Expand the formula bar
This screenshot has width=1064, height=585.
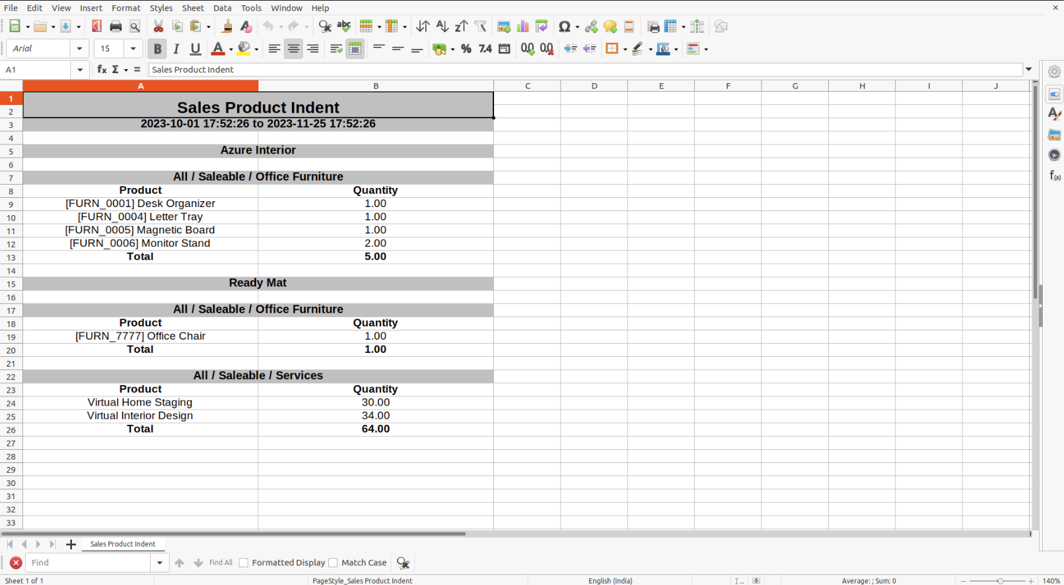coord(1029,69)
